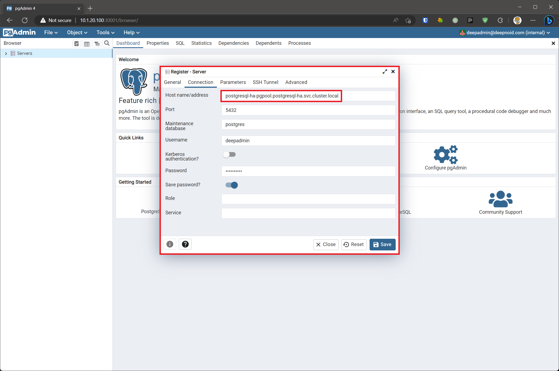Open the Processes panel tab

pyautogui.click(x=299, y=43)
